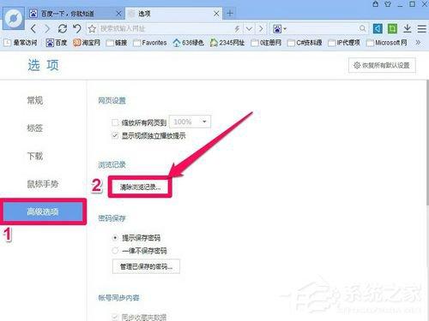Open the 636绿色 bookmark
The height and width of the screenshot is (321, 429).
tap(188, 43)
